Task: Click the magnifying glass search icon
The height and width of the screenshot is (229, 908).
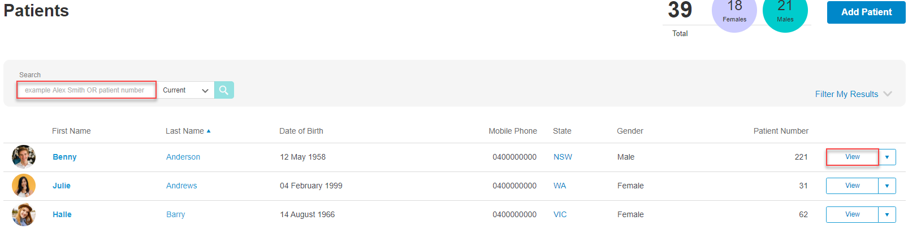Action: 224,90
